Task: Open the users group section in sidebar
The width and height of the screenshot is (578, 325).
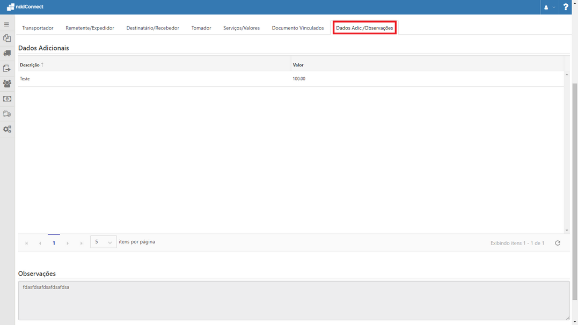Action: [x=7, y=83]
